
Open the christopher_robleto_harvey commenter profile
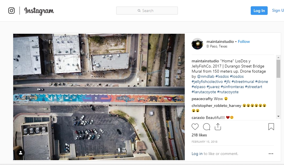216,106
